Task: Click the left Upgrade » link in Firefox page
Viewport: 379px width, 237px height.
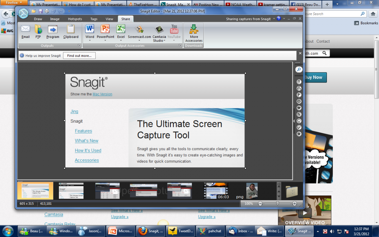Action: click(x=120, y=217)
